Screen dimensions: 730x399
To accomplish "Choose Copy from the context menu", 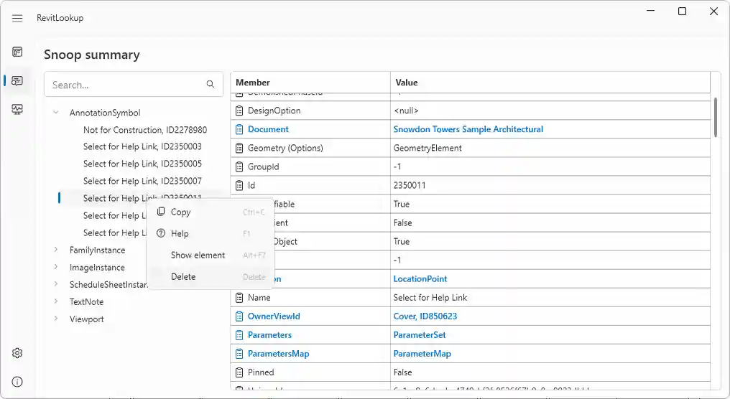I will [x=180, y=212].
